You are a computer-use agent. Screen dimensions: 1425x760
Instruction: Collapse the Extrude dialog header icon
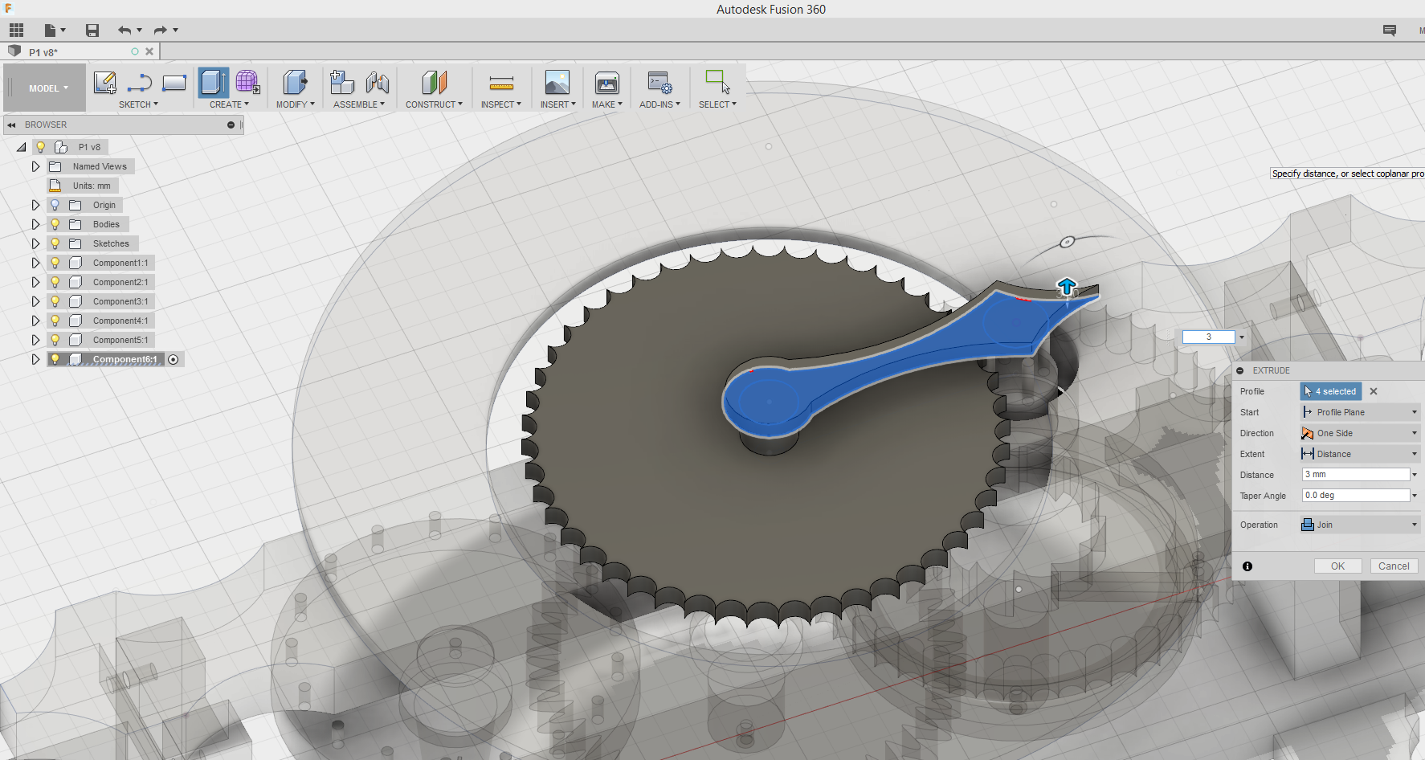(1240, 370)
